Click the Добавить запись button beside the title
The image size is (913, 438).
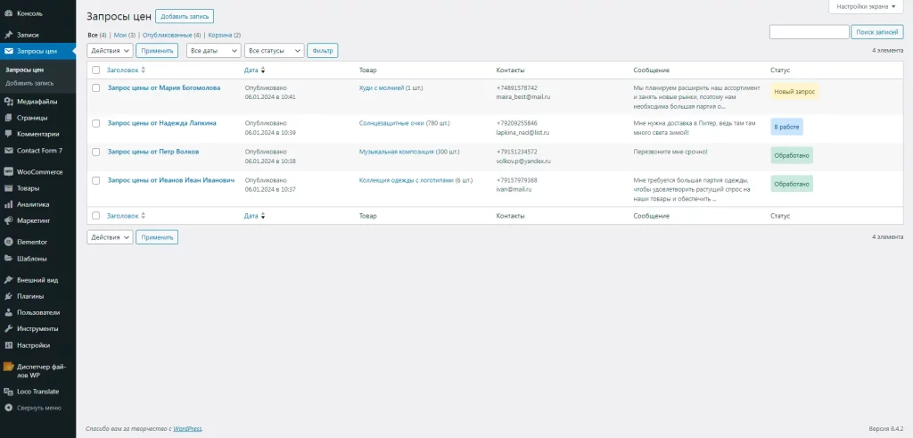[185, 16]
